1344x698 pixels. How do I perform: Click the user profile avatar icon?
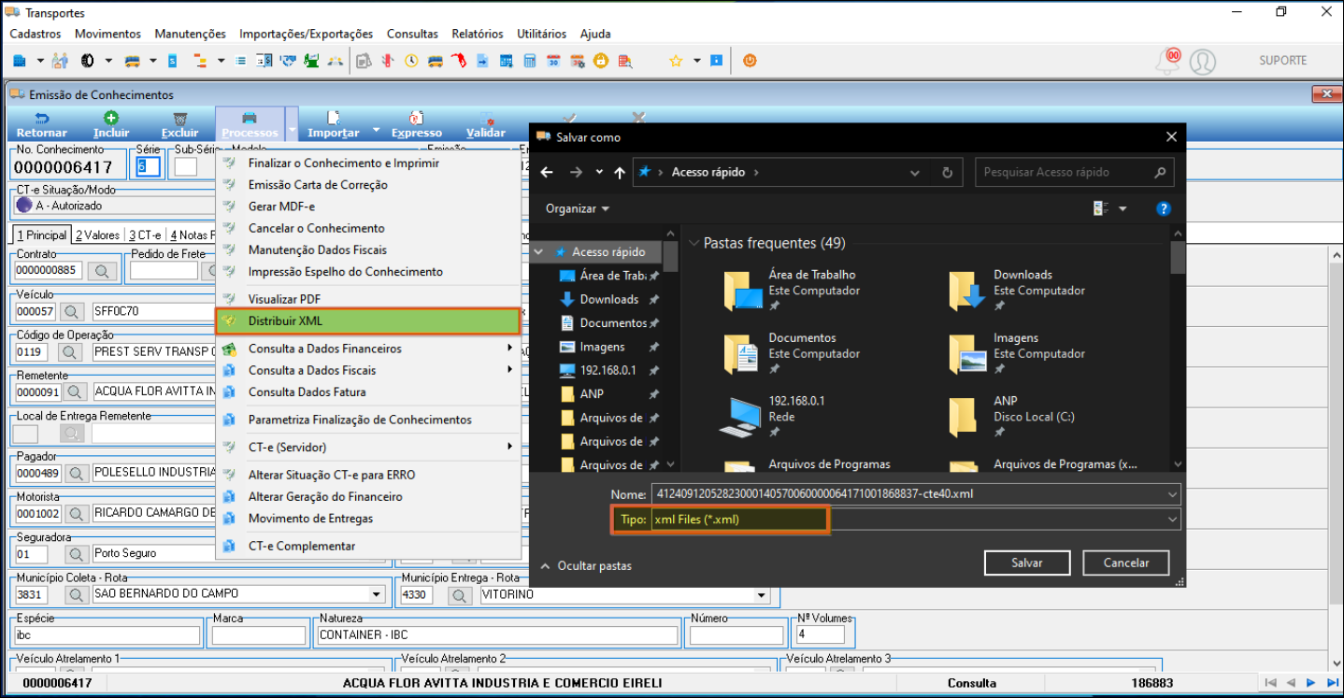point(1203,62)
